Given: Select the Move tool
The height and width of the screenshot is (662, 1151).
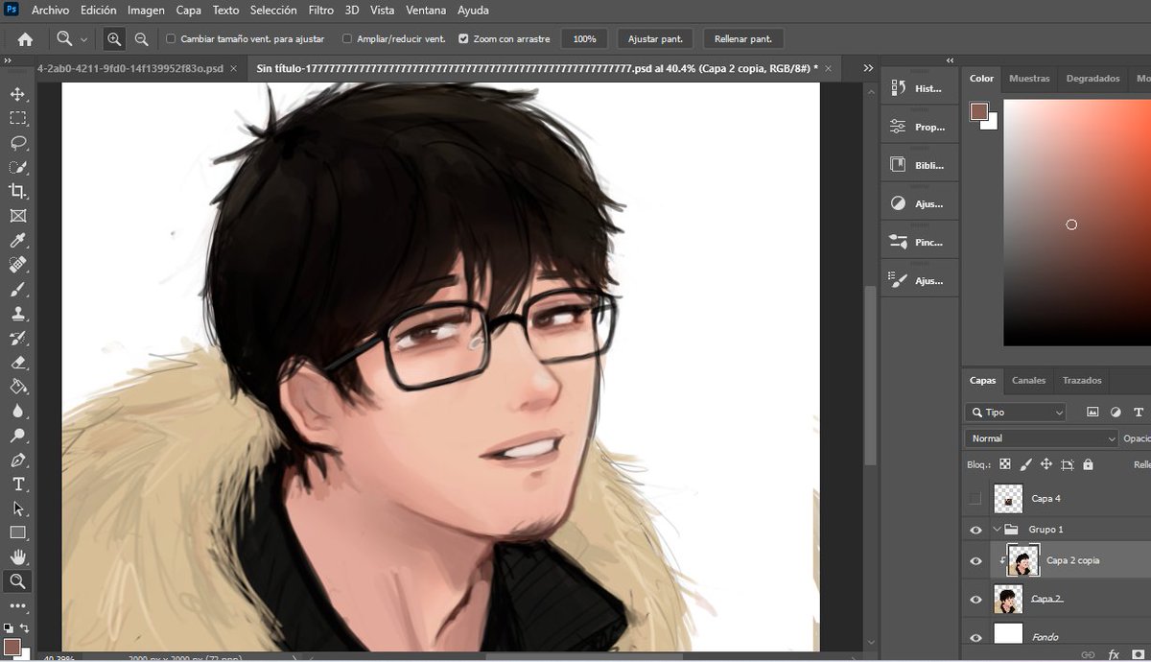Looking at the screenshot, I should tap(17, 94).
